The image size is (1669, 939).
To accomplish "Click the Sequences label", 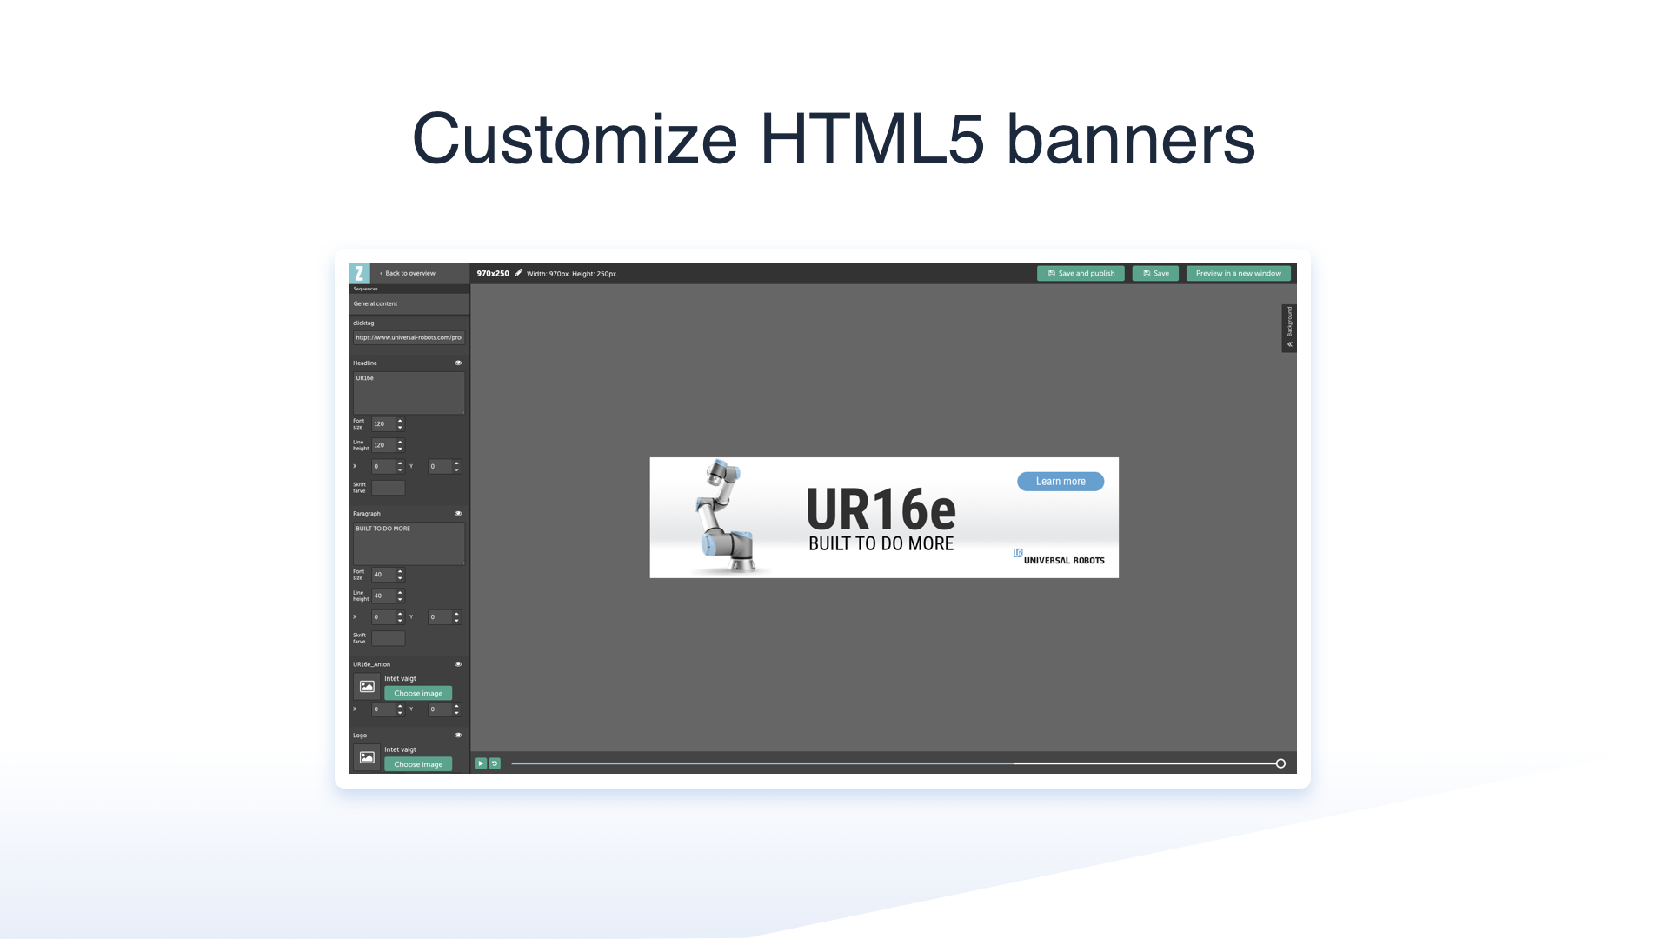I will pyautogui.click(x=366, y=289).
